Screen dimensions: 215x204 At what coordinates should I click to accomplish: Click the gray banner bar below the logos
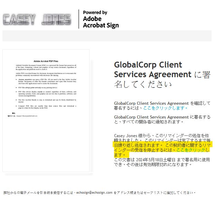click(x=107, y=36)
